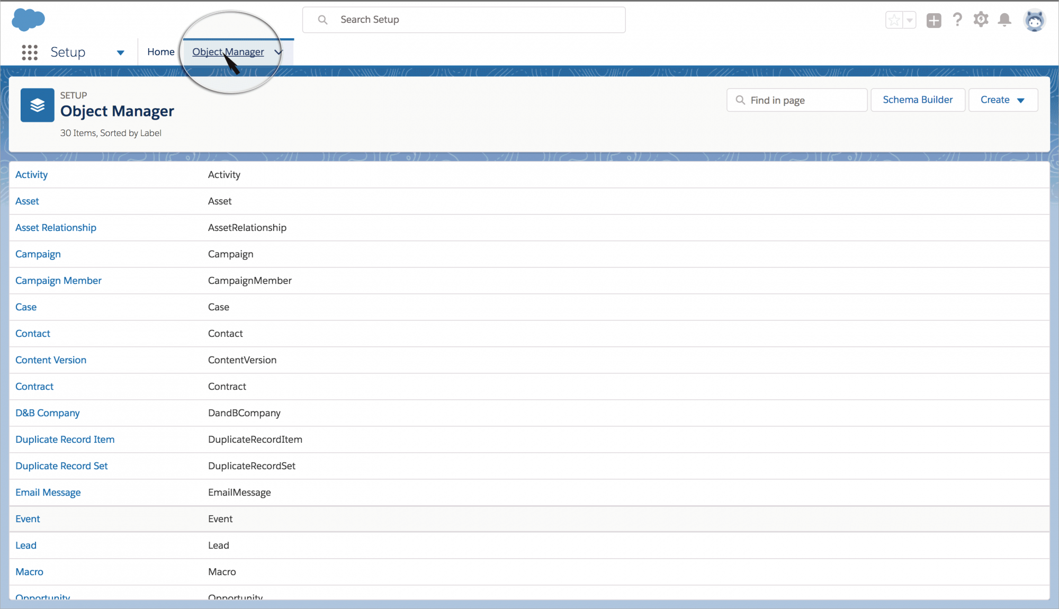Expand the Create dropdown button
This screenshot has width=1059, height=609.
[x=1002, y=100]
